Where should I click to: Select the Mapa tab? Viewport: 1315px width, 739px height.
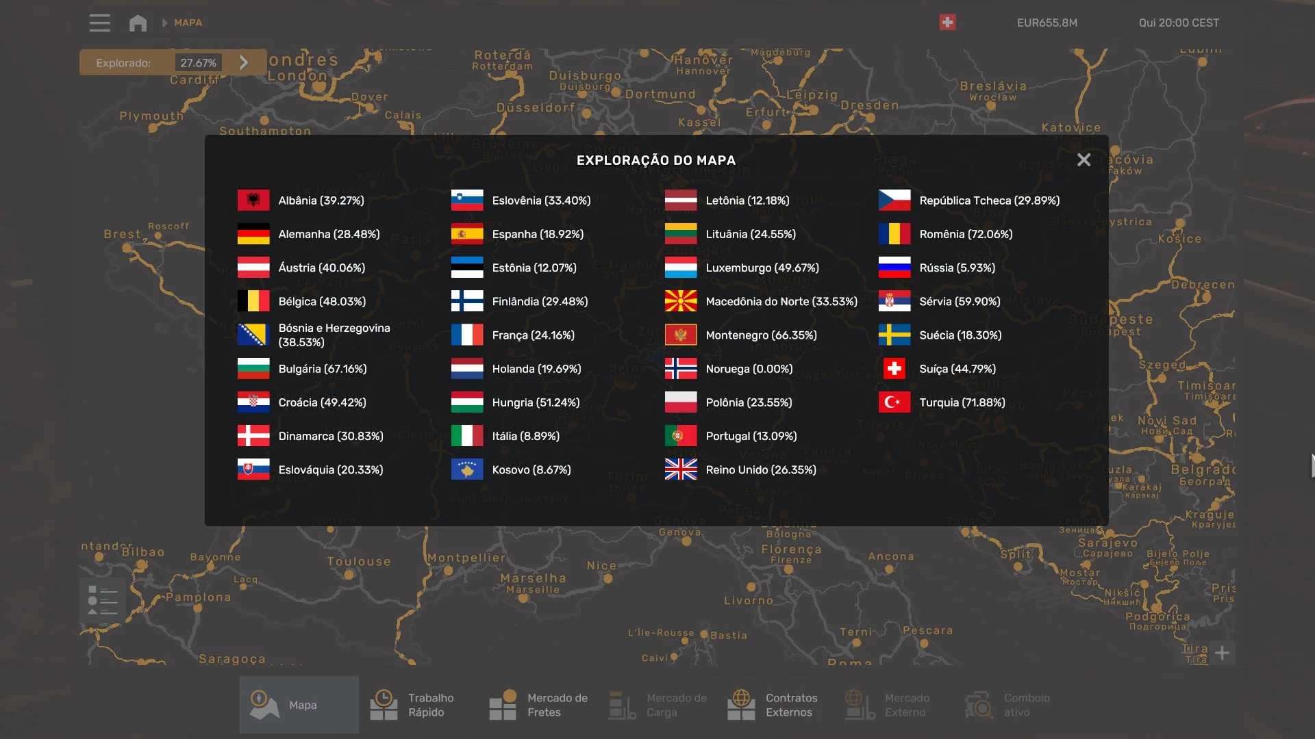(299, 705)
